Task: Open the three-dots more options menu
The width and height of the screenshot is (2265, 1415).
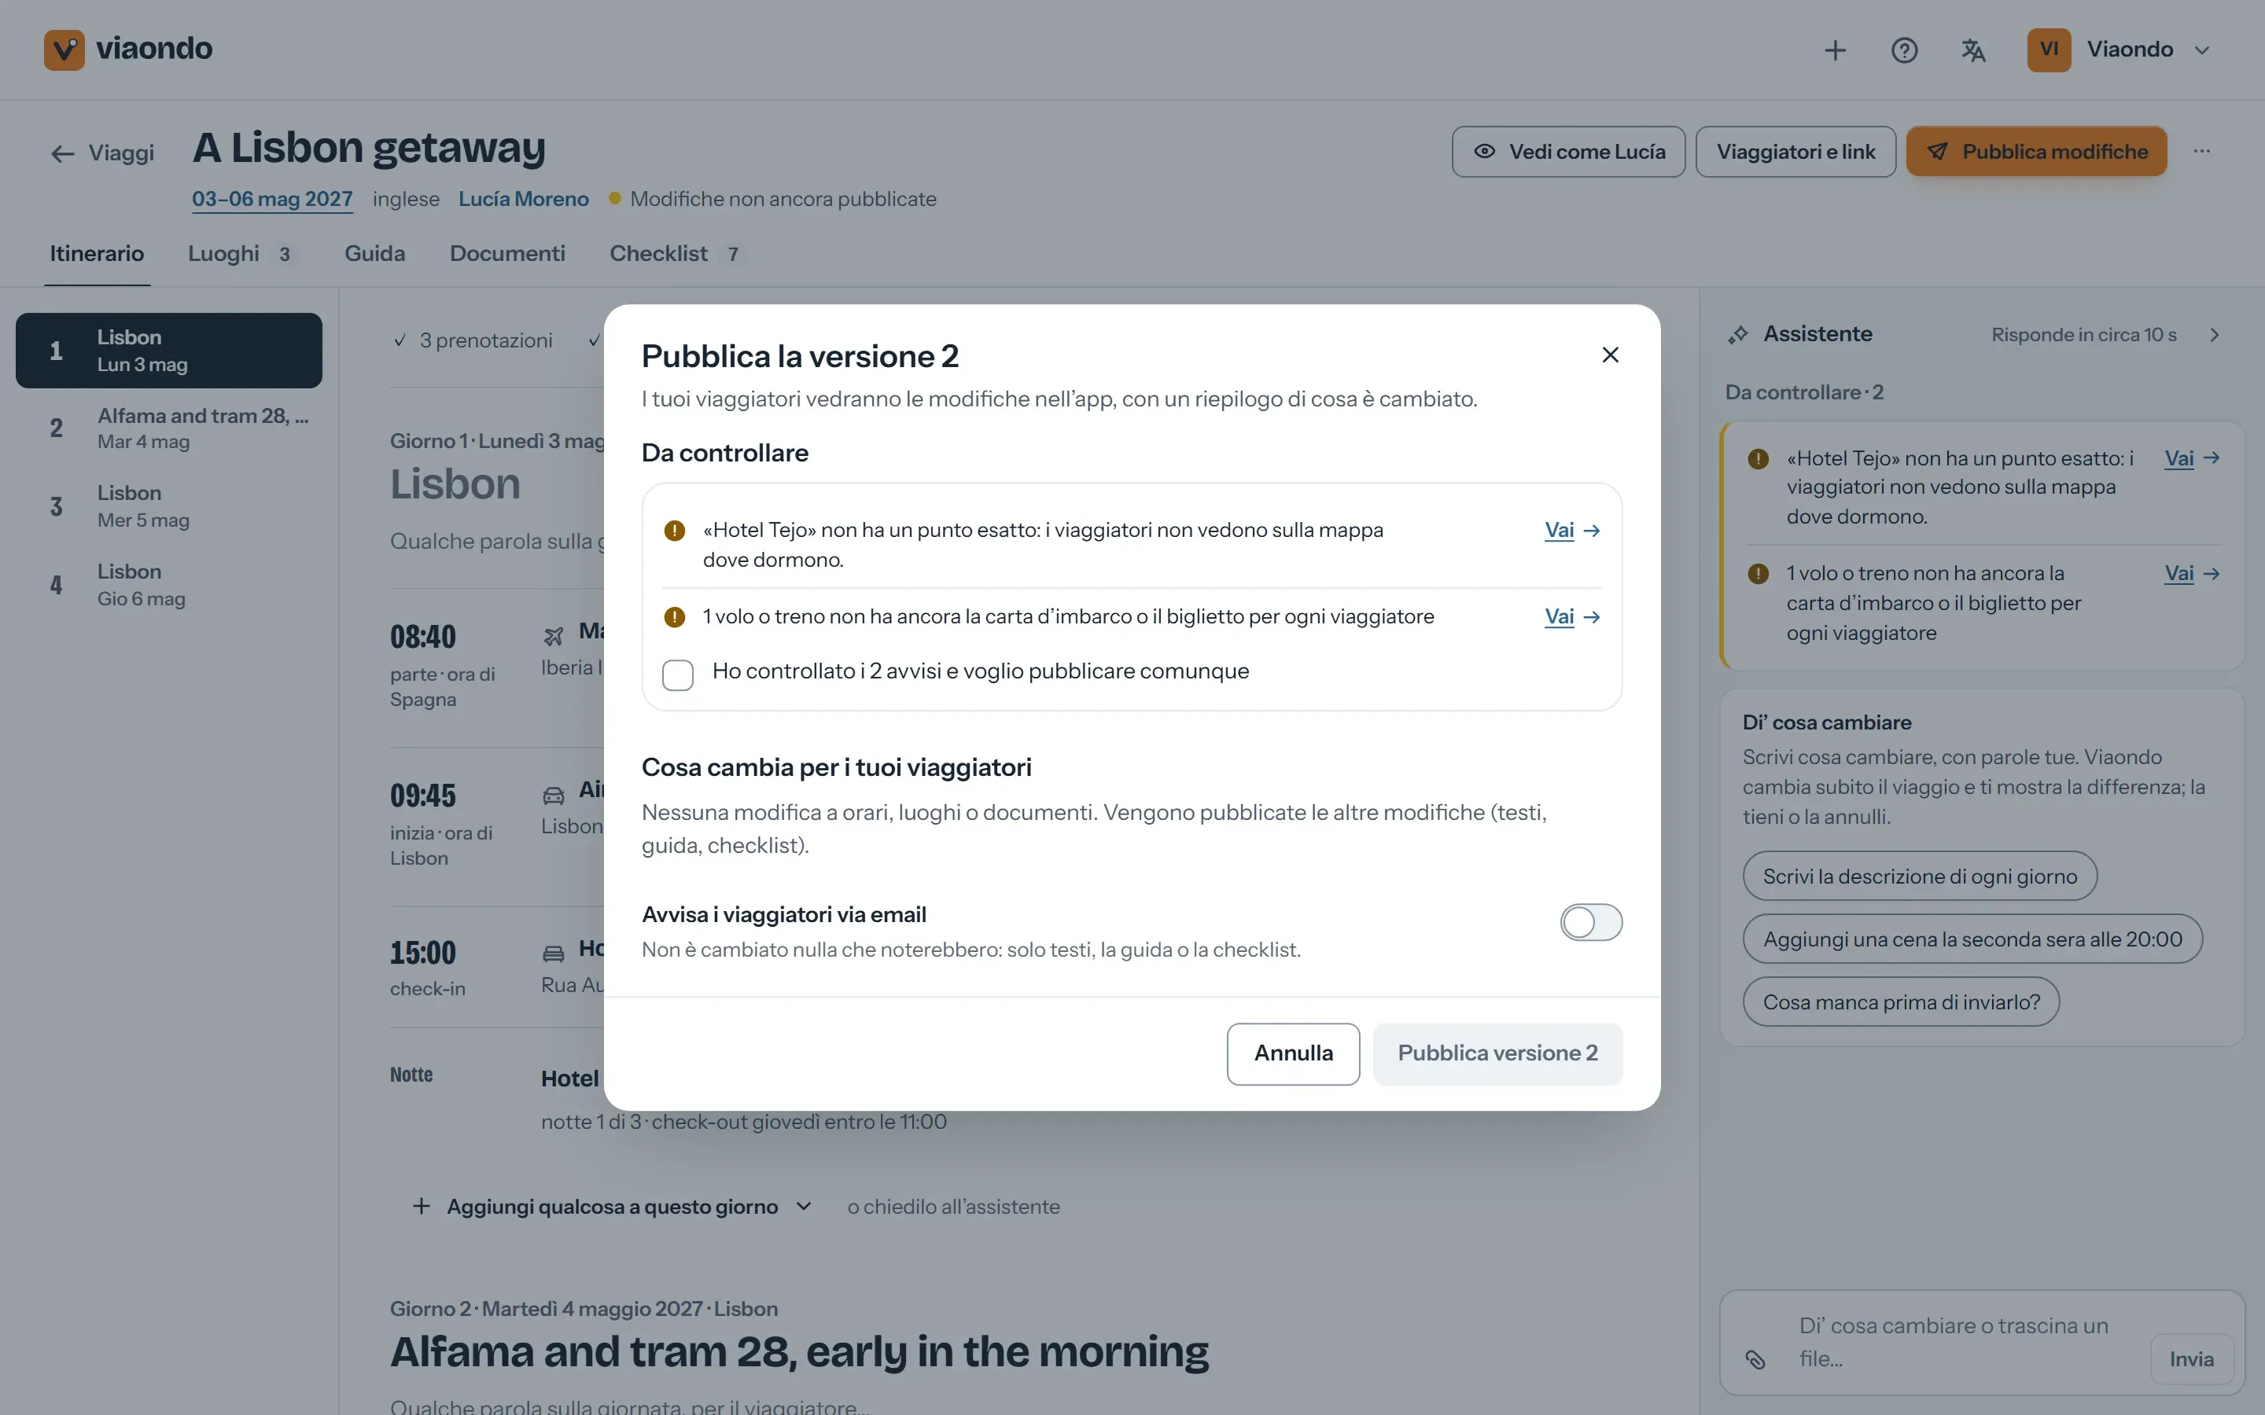Action: click(2201, 151)
